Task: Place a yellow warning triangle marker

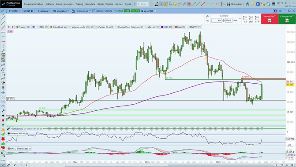Action: click(3, 130)
